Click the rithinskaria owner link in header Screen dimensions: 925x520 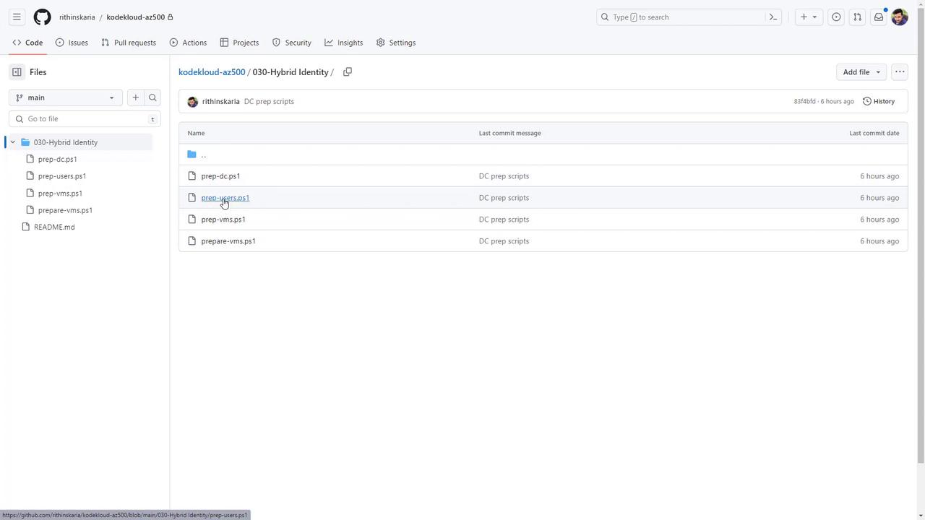pyautogui.click(x=77, y=17)
